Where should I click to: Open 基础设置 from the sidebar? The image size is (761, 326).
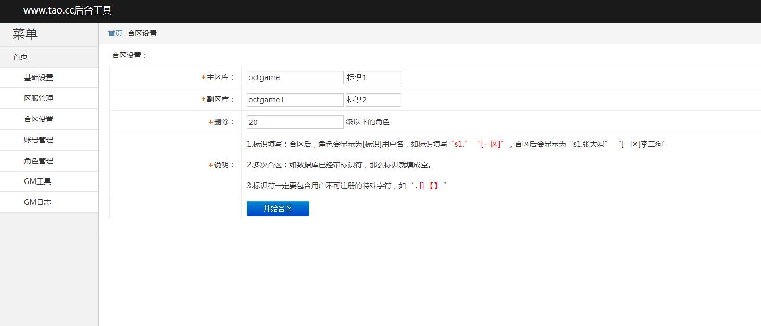point(39,77)
